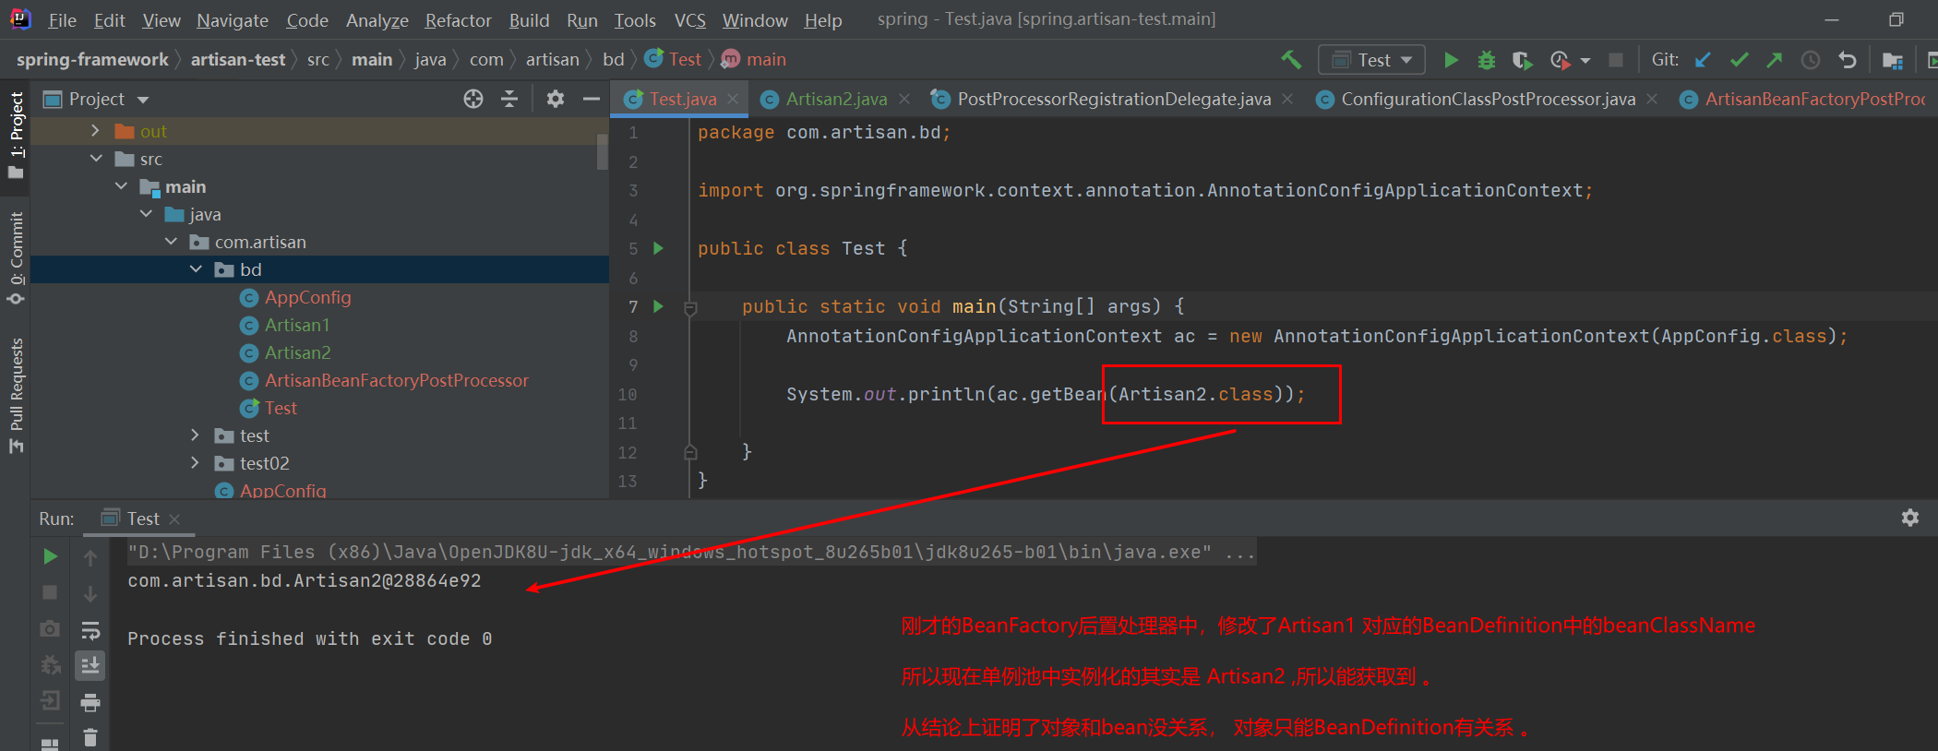Viewport: 1938px width, 751px height.
Task: Show Git history clock icon
Action: tap(1811, 60)
